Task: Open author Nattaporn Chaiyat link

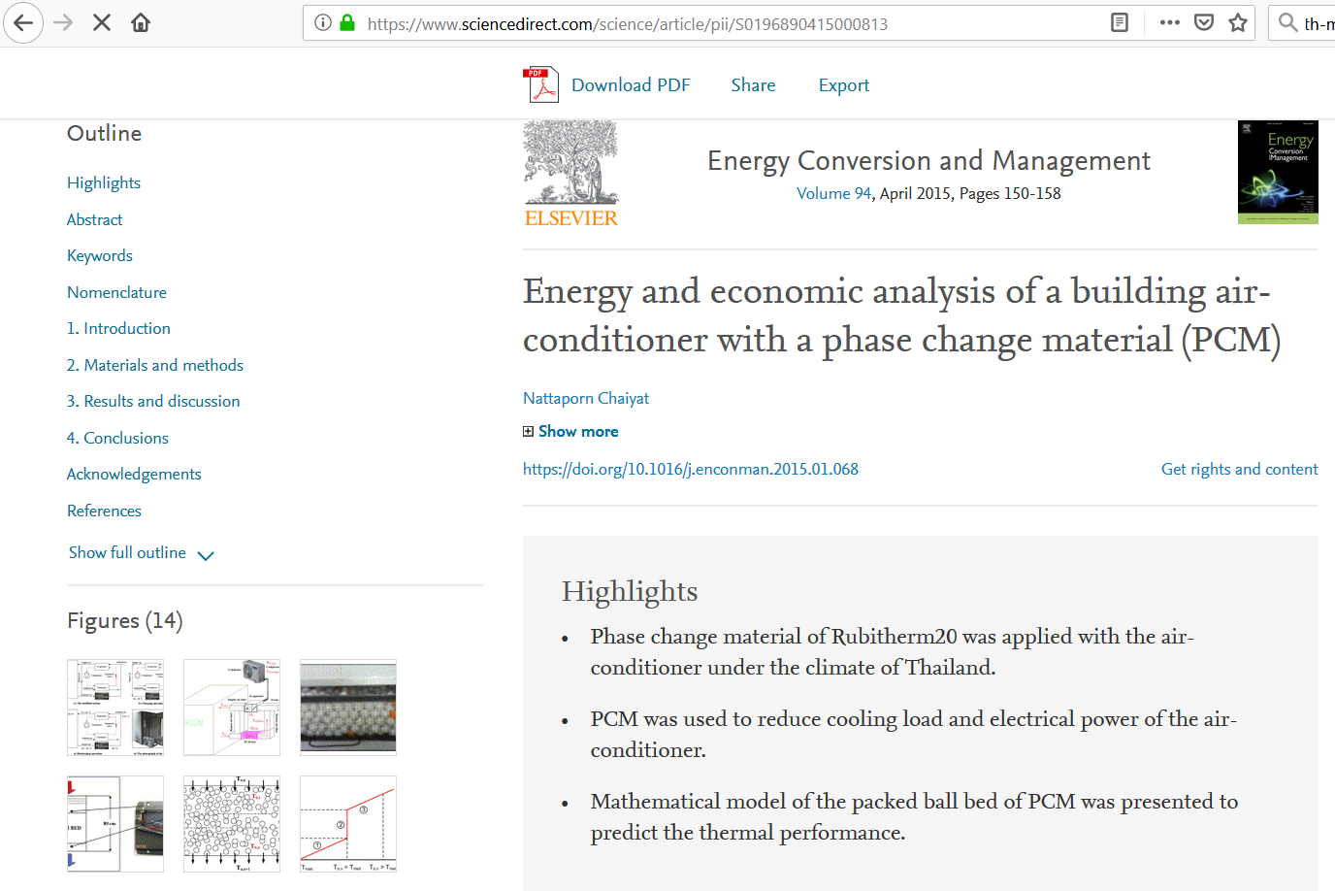Action: [x=586, y=398]
